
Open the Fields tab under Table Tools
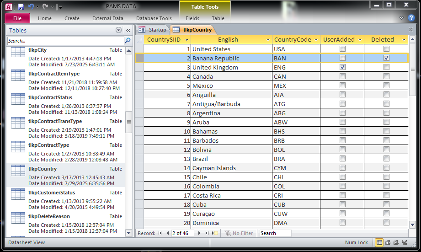[x=192, y=18]
